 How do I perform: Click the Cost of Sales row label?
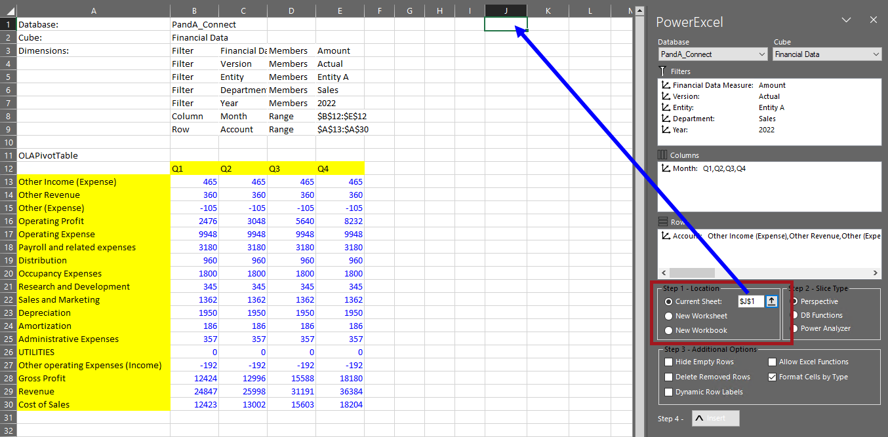point(93,404)
